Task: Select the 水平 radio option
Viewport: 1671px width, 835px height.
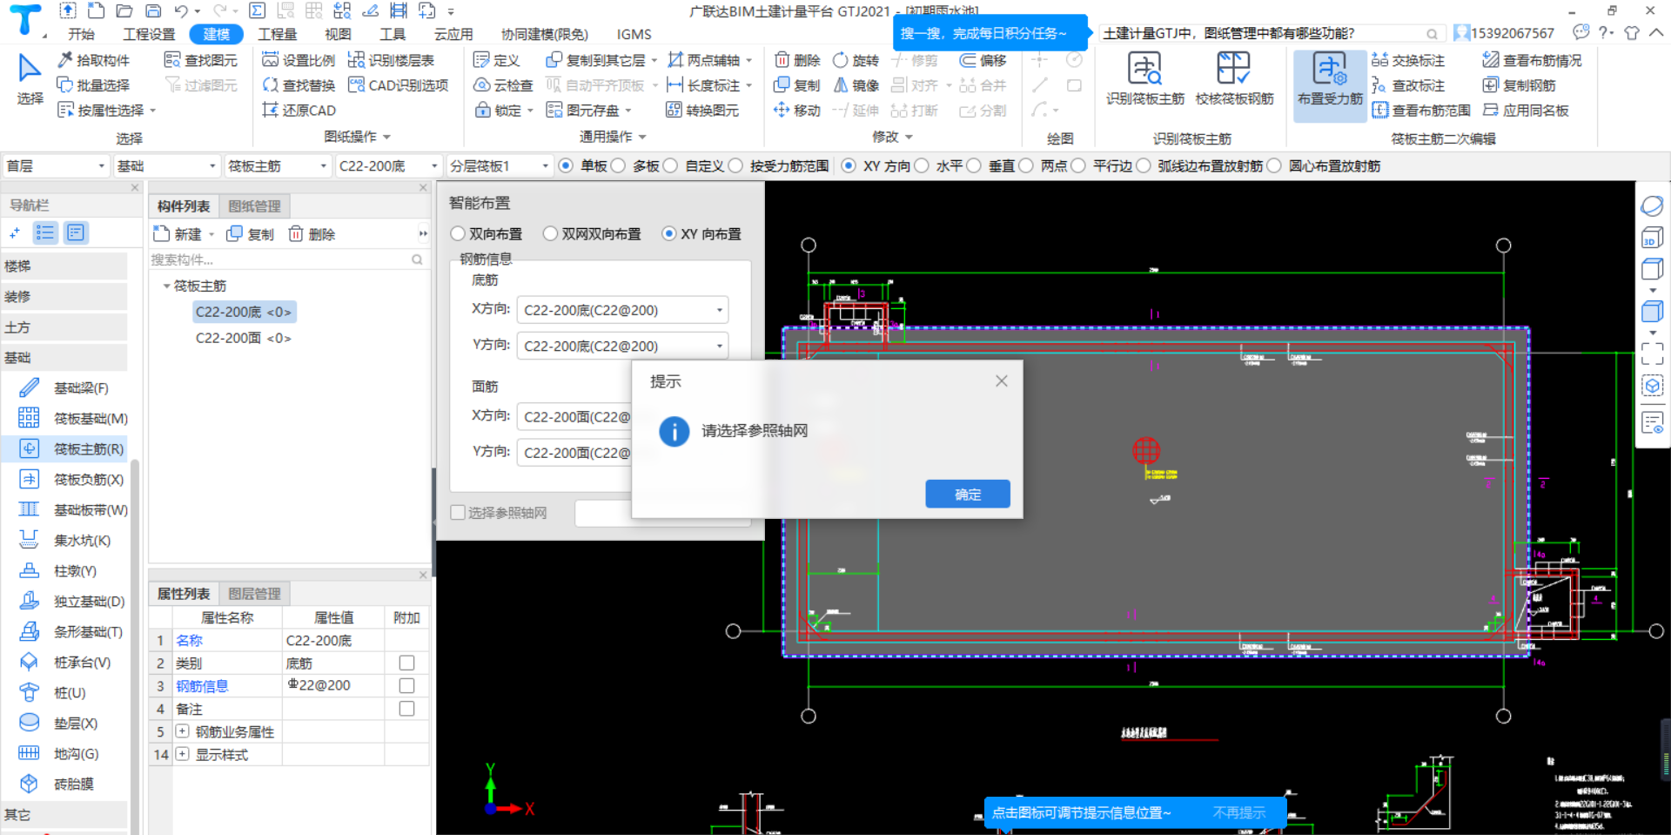Action: [x=922, y=165]
